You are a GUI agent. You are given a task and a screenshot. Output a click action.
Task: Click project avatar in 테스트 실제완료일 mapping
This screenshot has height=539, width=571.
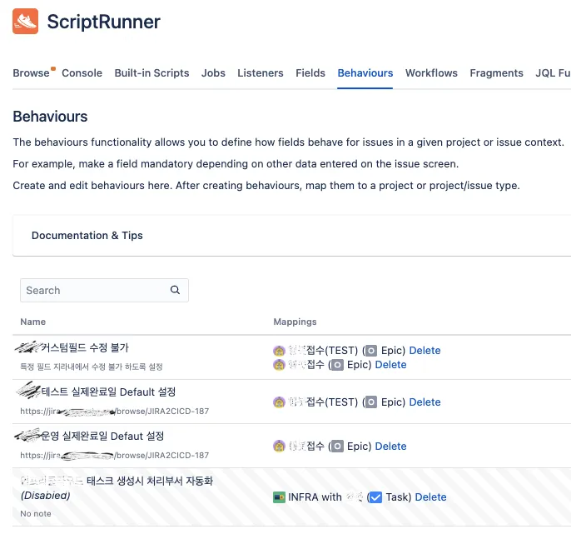(x=279, y=402)
